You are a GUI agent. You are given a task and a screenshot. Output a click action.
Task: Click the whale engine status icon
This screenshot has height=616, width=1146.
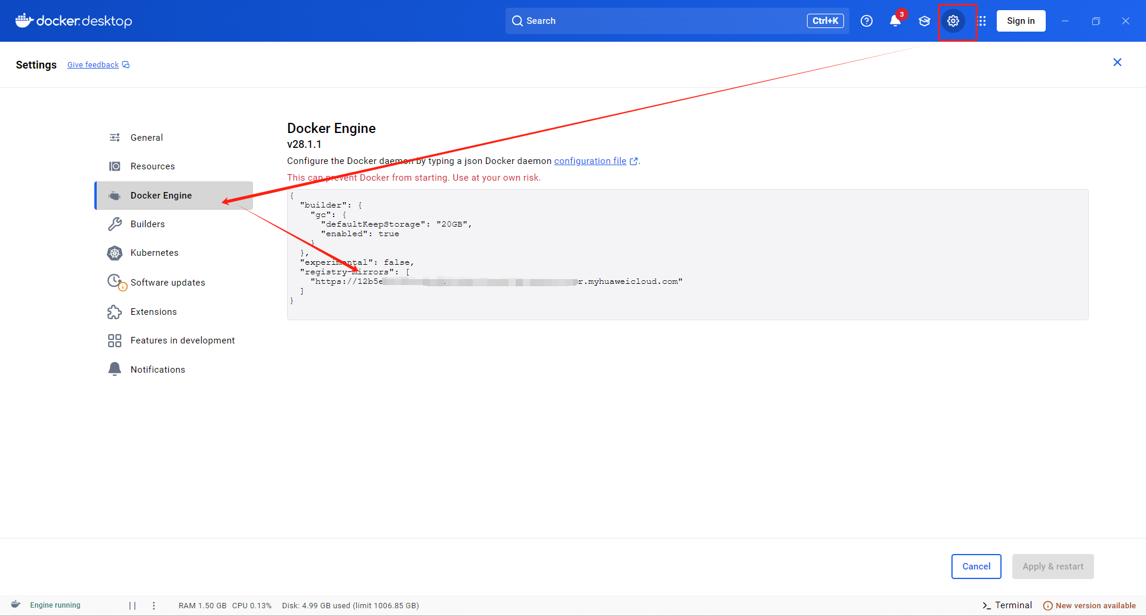[x=16, y=605]
